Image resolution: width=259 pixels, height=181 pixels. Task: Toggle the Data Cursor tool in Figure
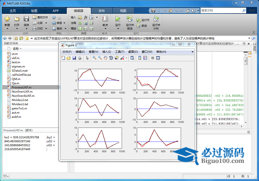[117, 58]
